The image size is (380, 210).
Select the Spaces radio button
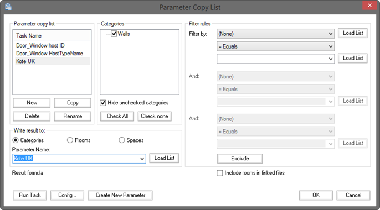122,140
